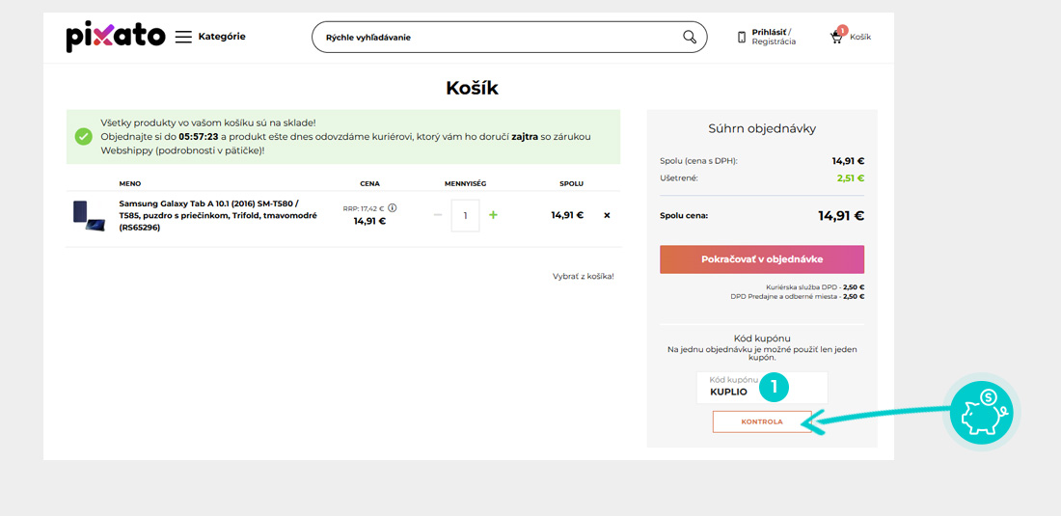The image size is (1061, 516).
Task: Click the RRP: 17,42 € text
Action: click(x=364, y=209)
